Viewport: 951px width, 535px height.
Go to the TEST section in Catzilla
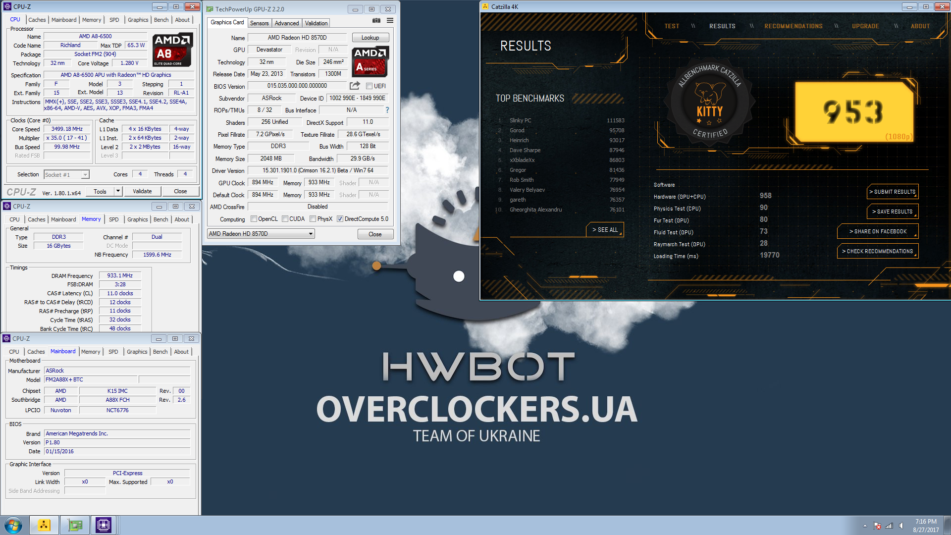tap(672, 26)
